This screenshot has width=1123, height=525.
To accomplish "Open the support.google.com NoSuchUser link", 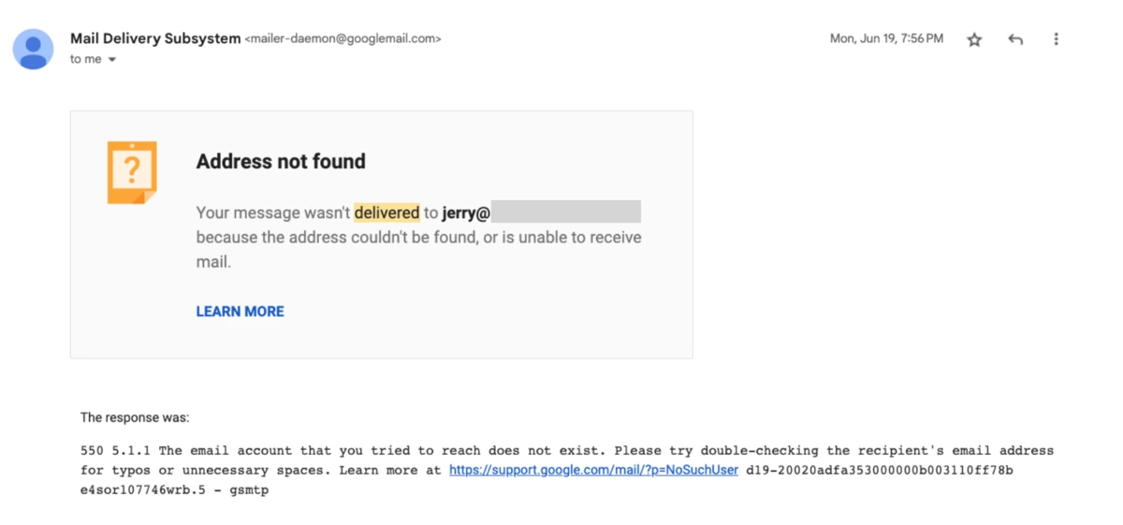I will pos(593,470).
